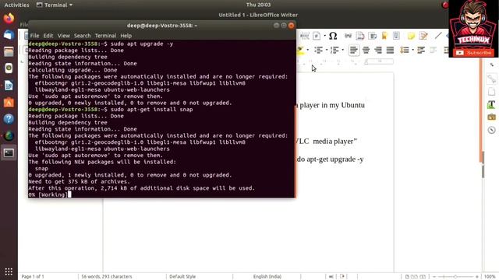This screenshot has height=280, width=499.
Task: Open Rhythmbox from the dock
Action: point(9,68)
